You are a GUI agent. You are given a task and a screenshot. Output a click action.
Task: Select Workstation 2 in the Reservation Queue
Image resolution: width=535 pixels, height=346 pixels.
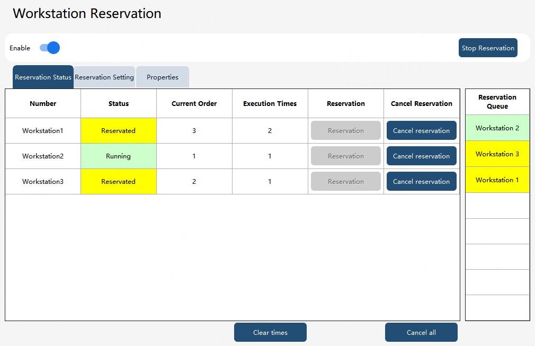[497, 128]
